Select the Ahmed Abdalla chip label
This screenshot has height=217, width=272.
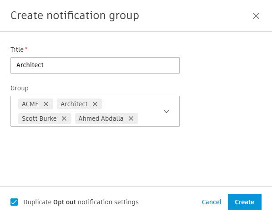point(101,118)
